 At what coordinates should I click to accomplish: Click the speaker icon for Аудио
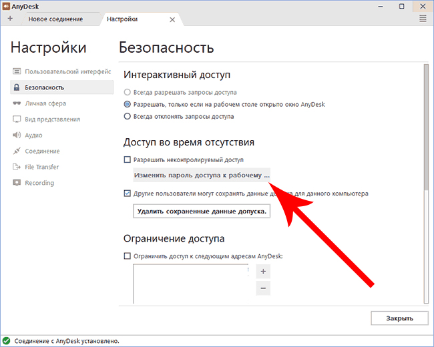tap(17, 135)
